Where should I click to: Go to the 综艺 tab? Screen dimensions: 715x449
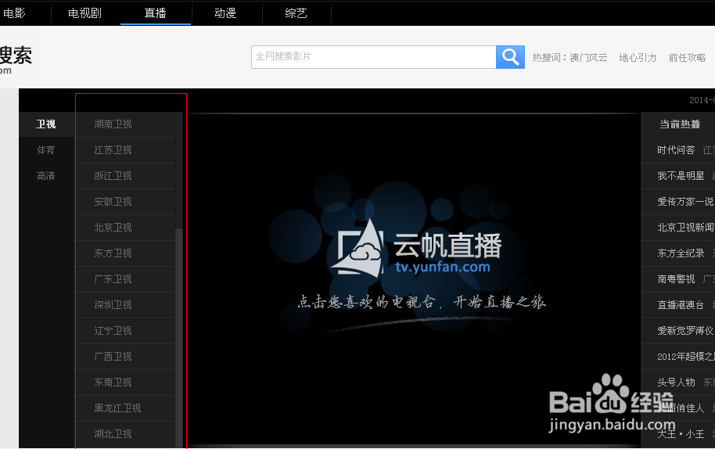pyautogui.click(x=296, y=13)
